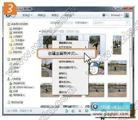
Task: Select year 2010 under date taken
Action: [16, 64]
